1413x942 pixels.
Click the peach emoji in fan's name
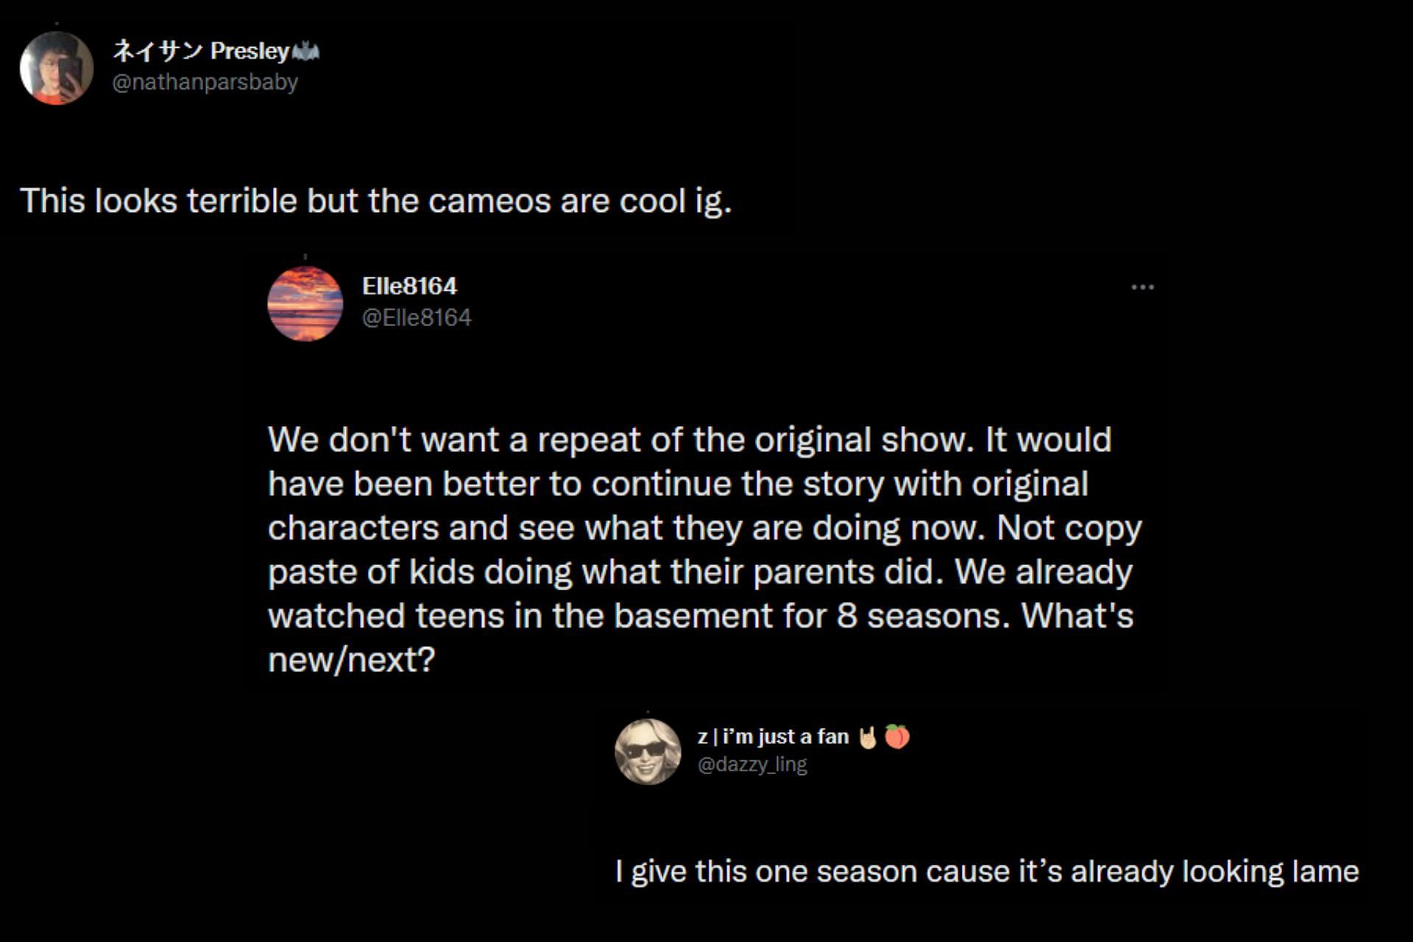tap(897, 737)
